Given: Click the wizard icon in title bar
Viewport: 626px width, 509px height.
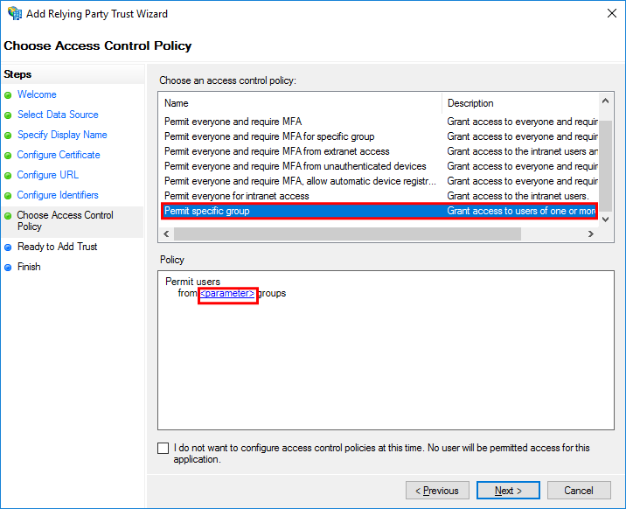Looking at the screenshot, I should coord(14,13).
